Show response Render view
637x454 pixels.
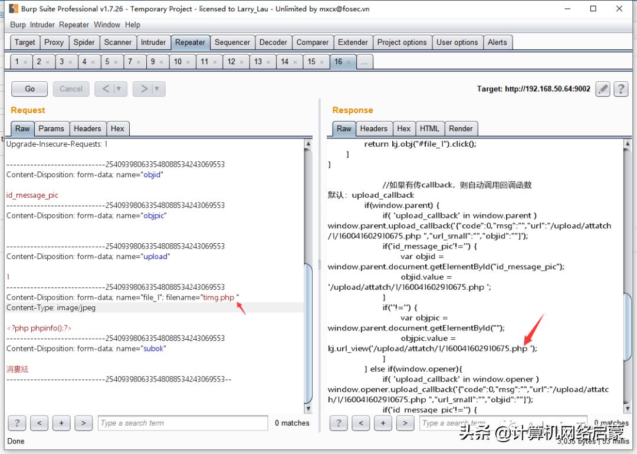click(x=461, y=128)
